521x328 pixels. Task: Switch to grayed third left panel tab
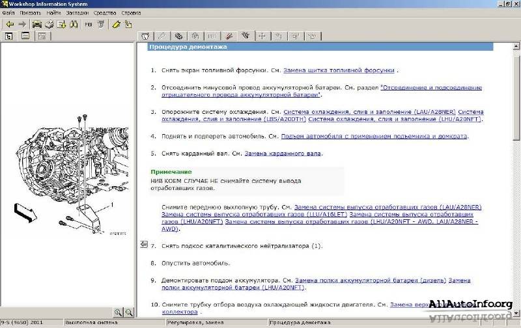pyautogui.click(x=42, y=36)
